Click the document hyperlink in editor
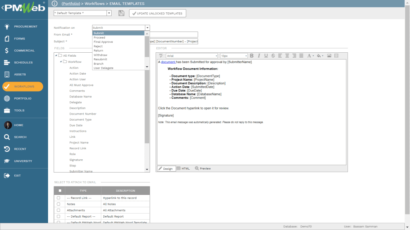Screen dimensions: 410x230 (168, 62)
